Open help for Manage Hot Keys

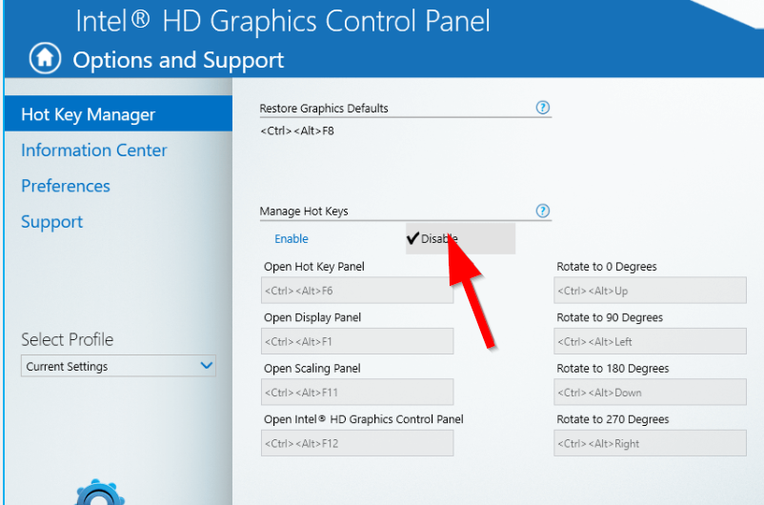pos(542,211)
